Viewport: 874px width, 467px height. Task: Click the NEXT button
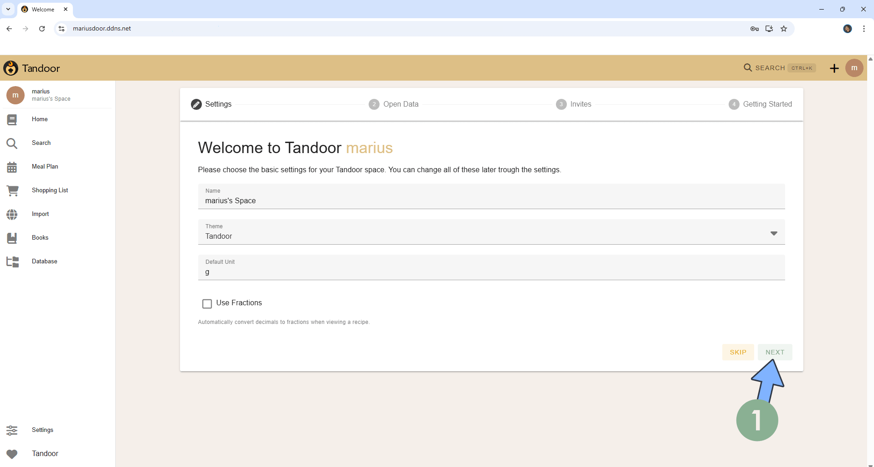(x=775, y=352)
